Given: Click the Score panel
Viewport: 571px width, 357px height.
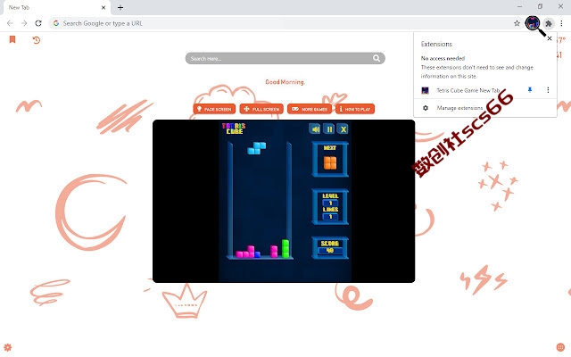Looking at the screenshot, I should (330, 248).
